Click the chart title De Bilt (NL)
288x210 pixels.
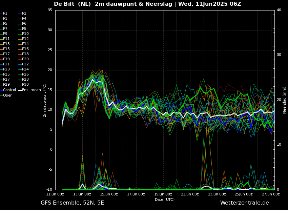tap(73, 4)
